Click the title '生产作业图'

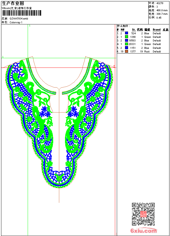point(13,3)
